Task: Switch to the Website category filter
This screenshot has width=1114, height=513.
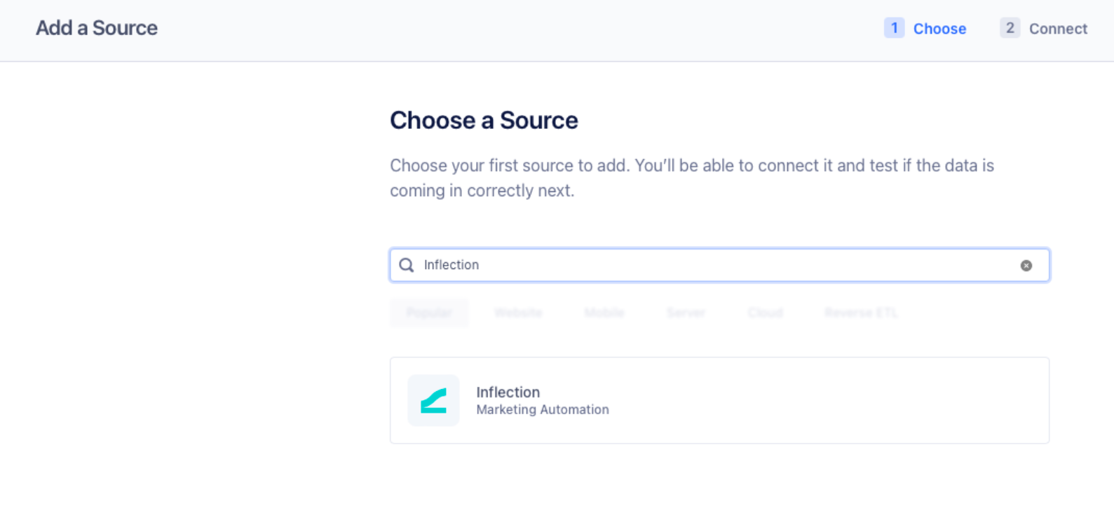Action: tap(518, 313)
